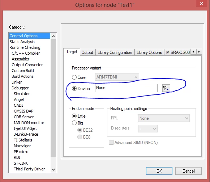Switch to the Output tab
This screenshot has width=210, height=182.
pos(87,52)
